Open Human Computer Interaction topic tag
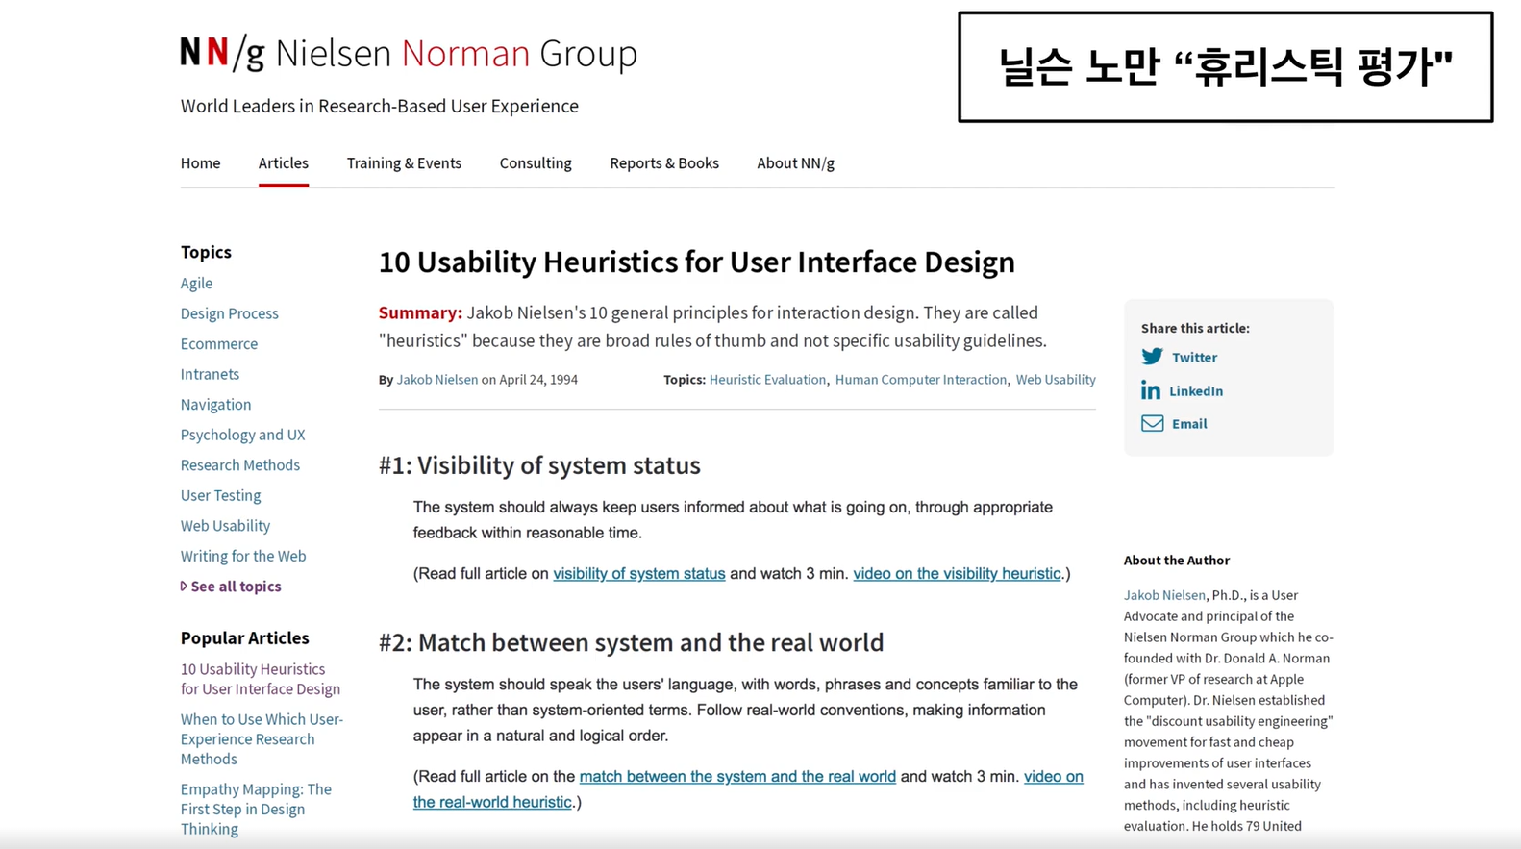Screen dimensions: 1521x849 tap(921, 380)
